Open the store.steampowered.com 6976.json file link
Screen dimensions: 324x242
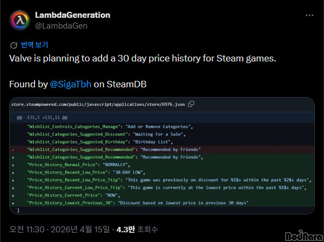point(98,103)
